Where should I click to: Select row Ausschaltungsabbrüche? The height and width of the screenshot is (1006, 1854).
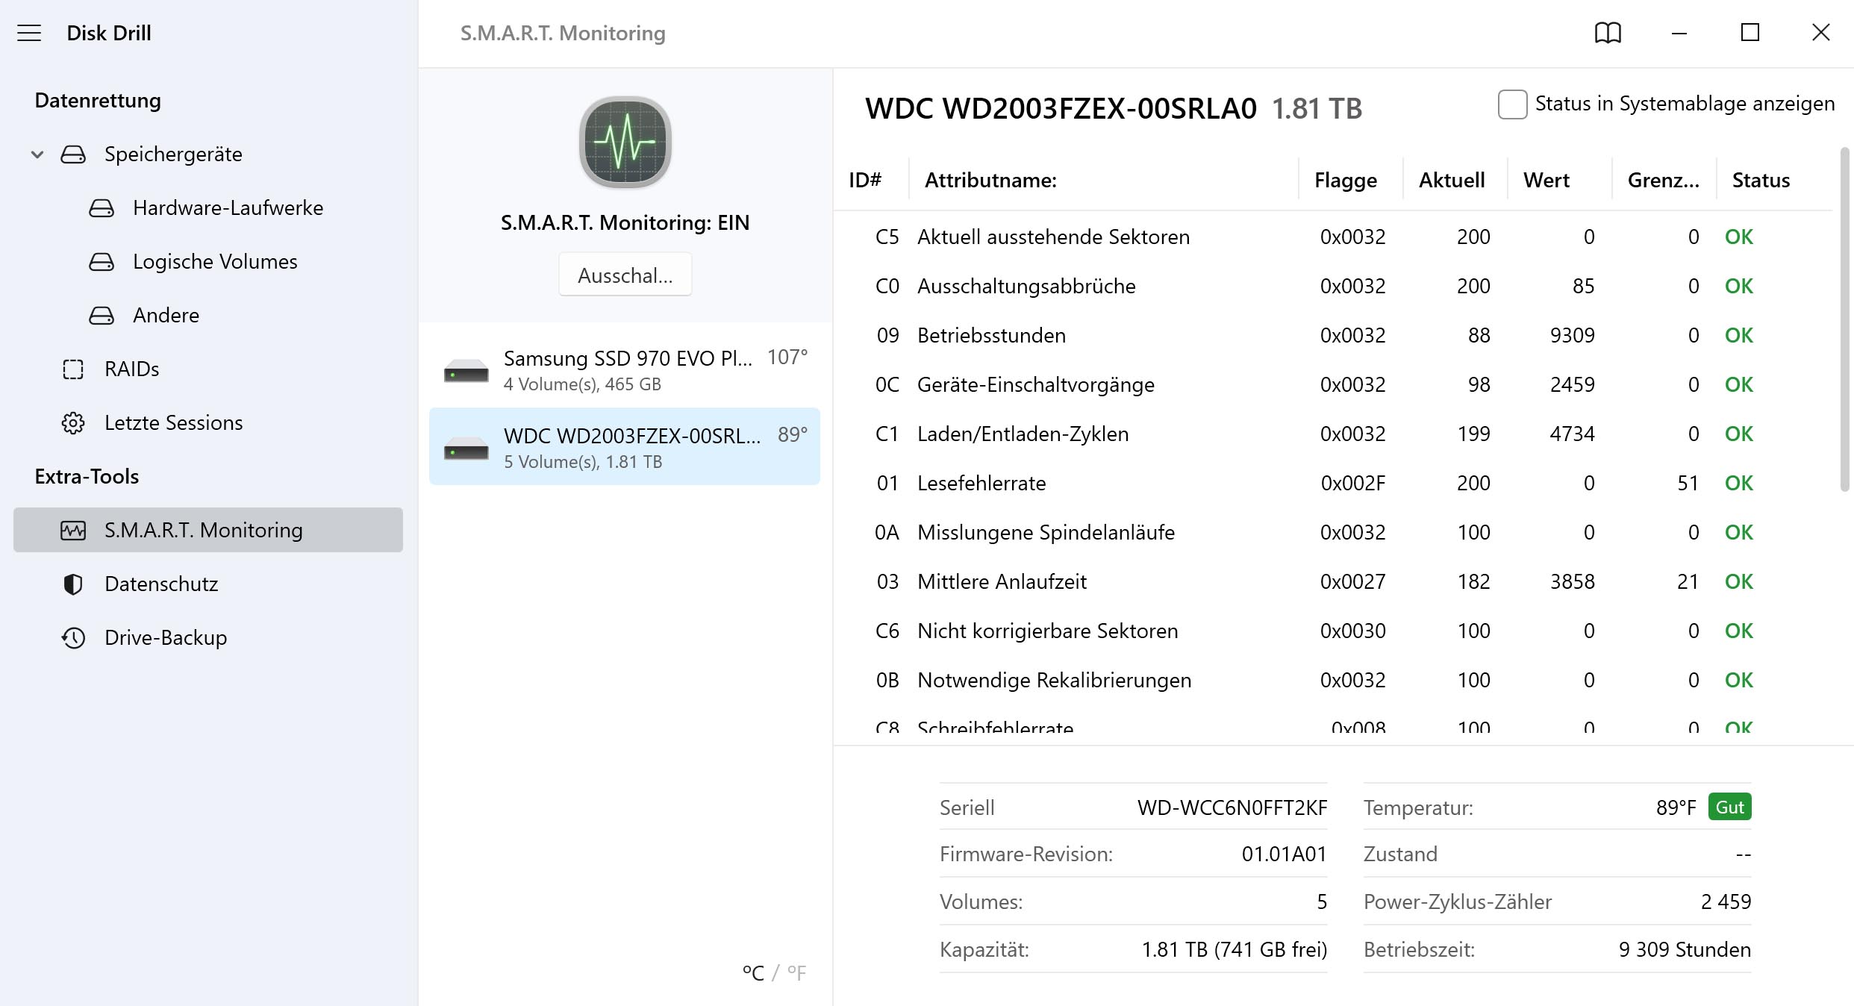(x=1333, y=286)
